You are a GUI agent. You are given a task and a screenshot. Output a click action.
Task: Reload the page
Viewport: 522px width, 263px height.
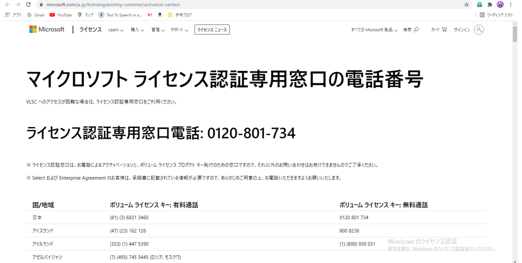click(28, 5)
